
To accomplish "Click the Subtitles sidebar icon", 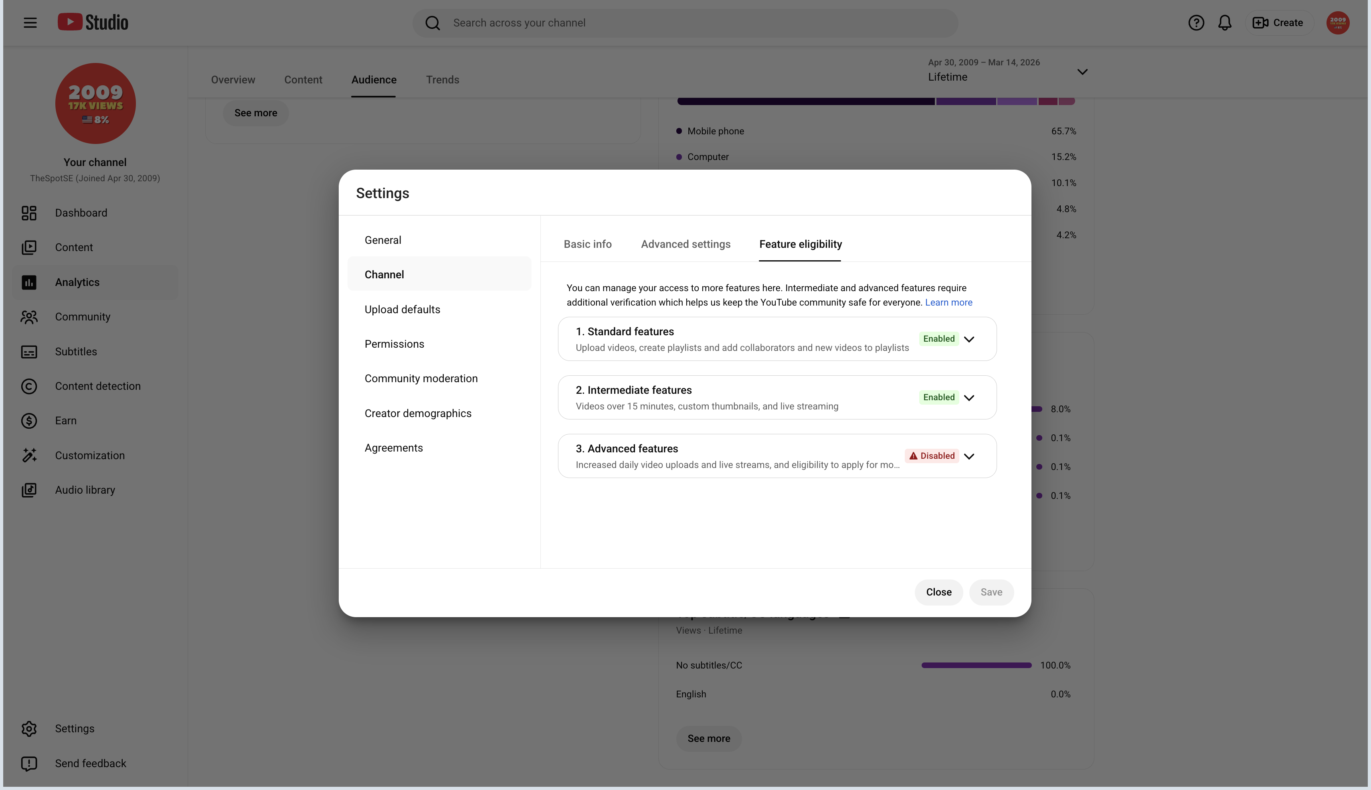I will pyautogui.click(x=29, y=352).
